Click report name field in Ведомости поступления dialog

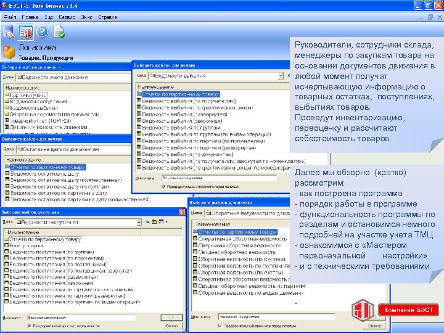[81, 318]
